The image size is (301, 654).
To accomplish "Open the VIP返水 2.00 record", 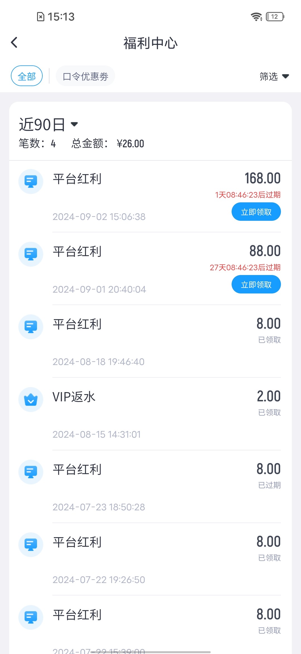I will click(x=151, y=414).
